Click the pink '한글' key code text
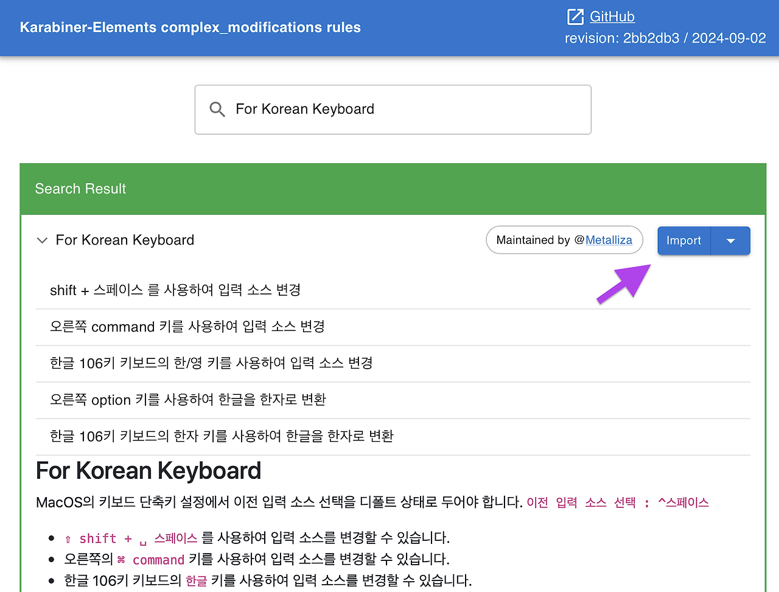The height and width of the screenshot is (592, 779). 196,581
